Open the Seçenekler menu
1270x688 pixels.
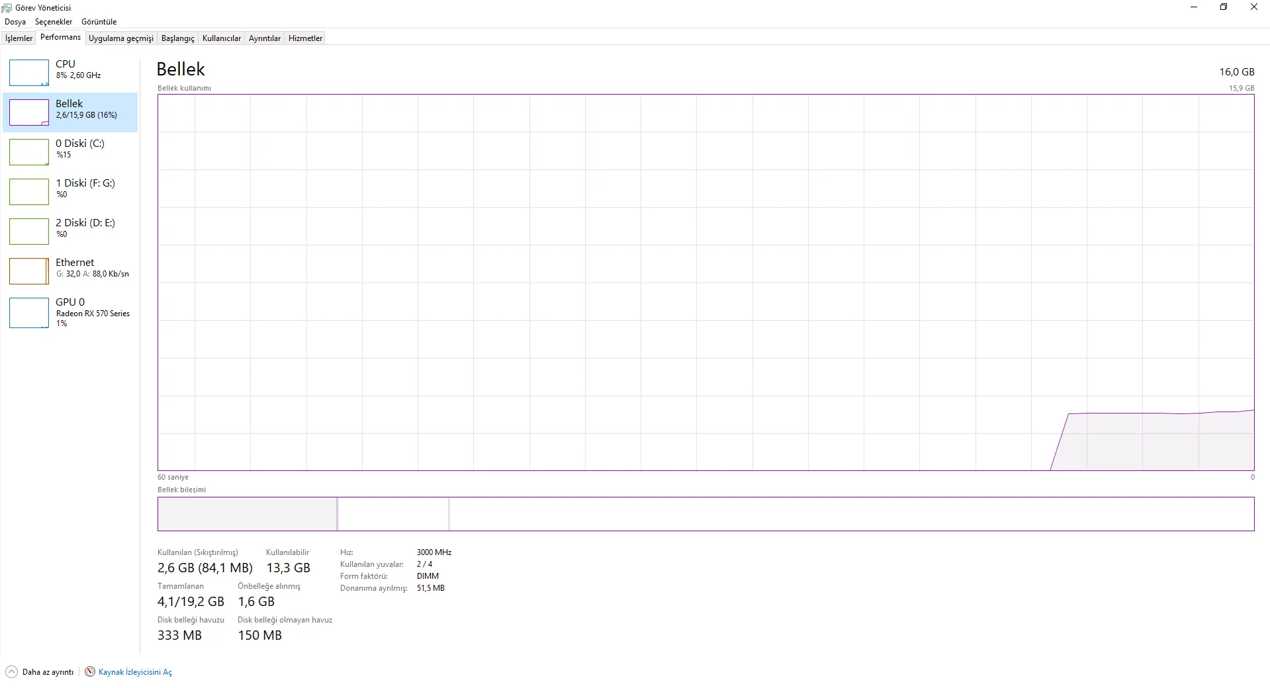pyautogui.click(x=54, y=22)
